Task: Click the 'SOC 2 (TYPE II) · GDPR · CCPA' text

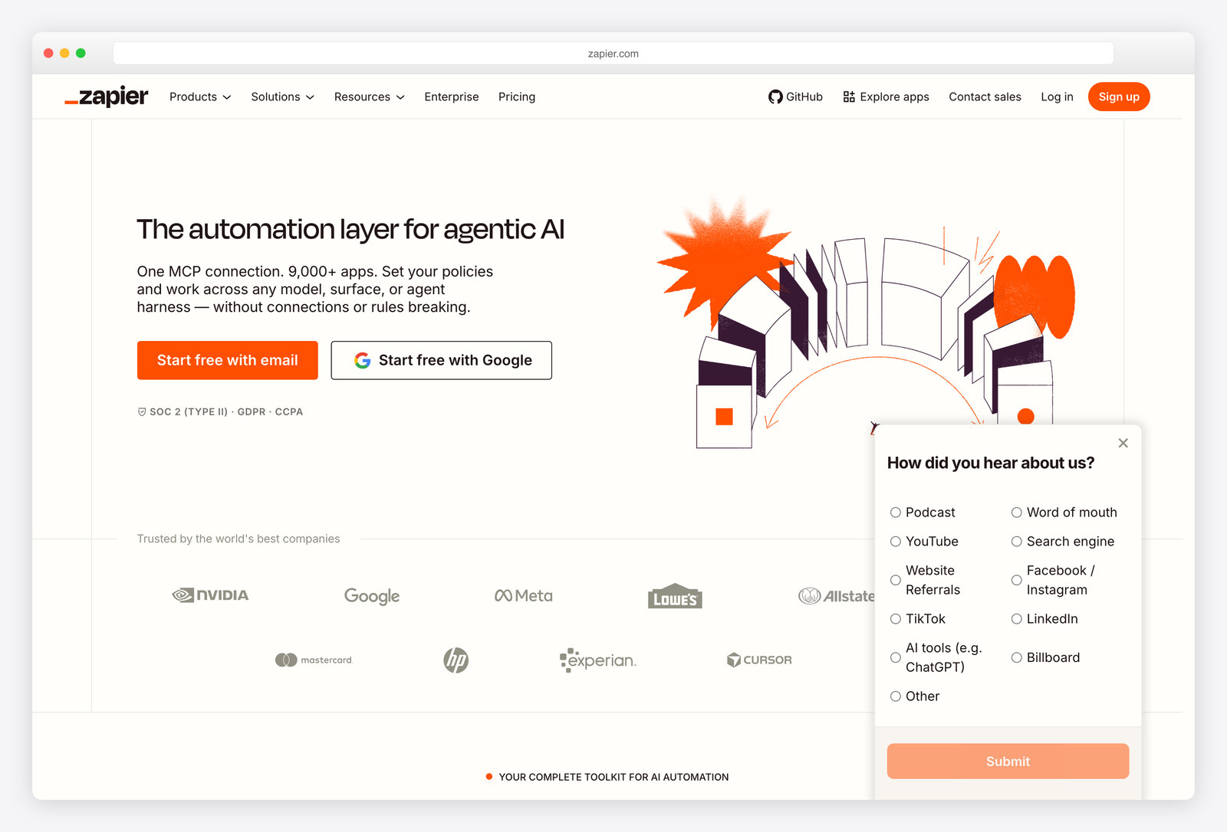Action: pyautogui.click(x=226, y=411)
